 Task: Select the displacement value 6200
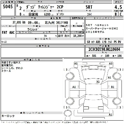pos(47,14)
